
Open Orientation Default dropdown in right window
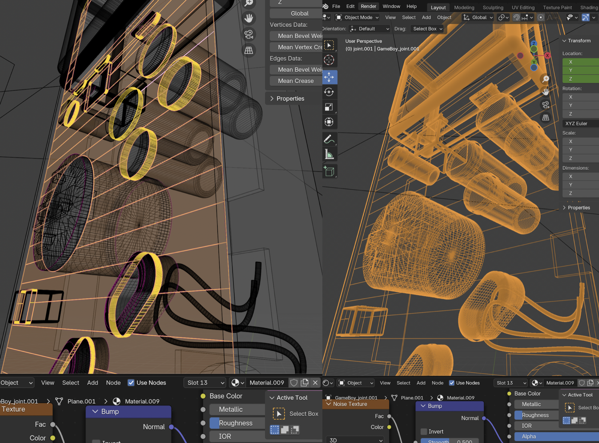tap(370, 29)
